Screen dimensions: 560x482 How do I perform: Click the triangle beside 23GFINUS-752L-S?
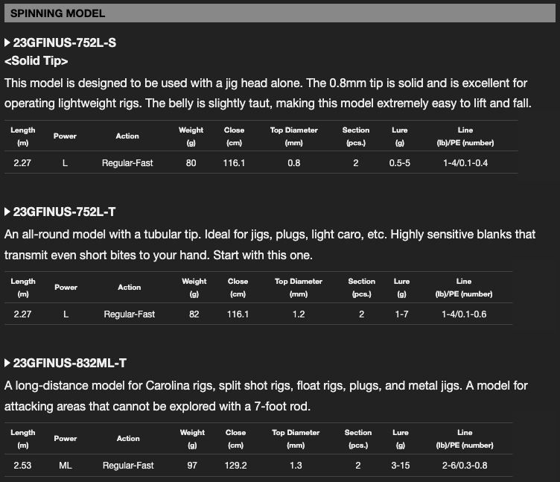click(7, 43)
